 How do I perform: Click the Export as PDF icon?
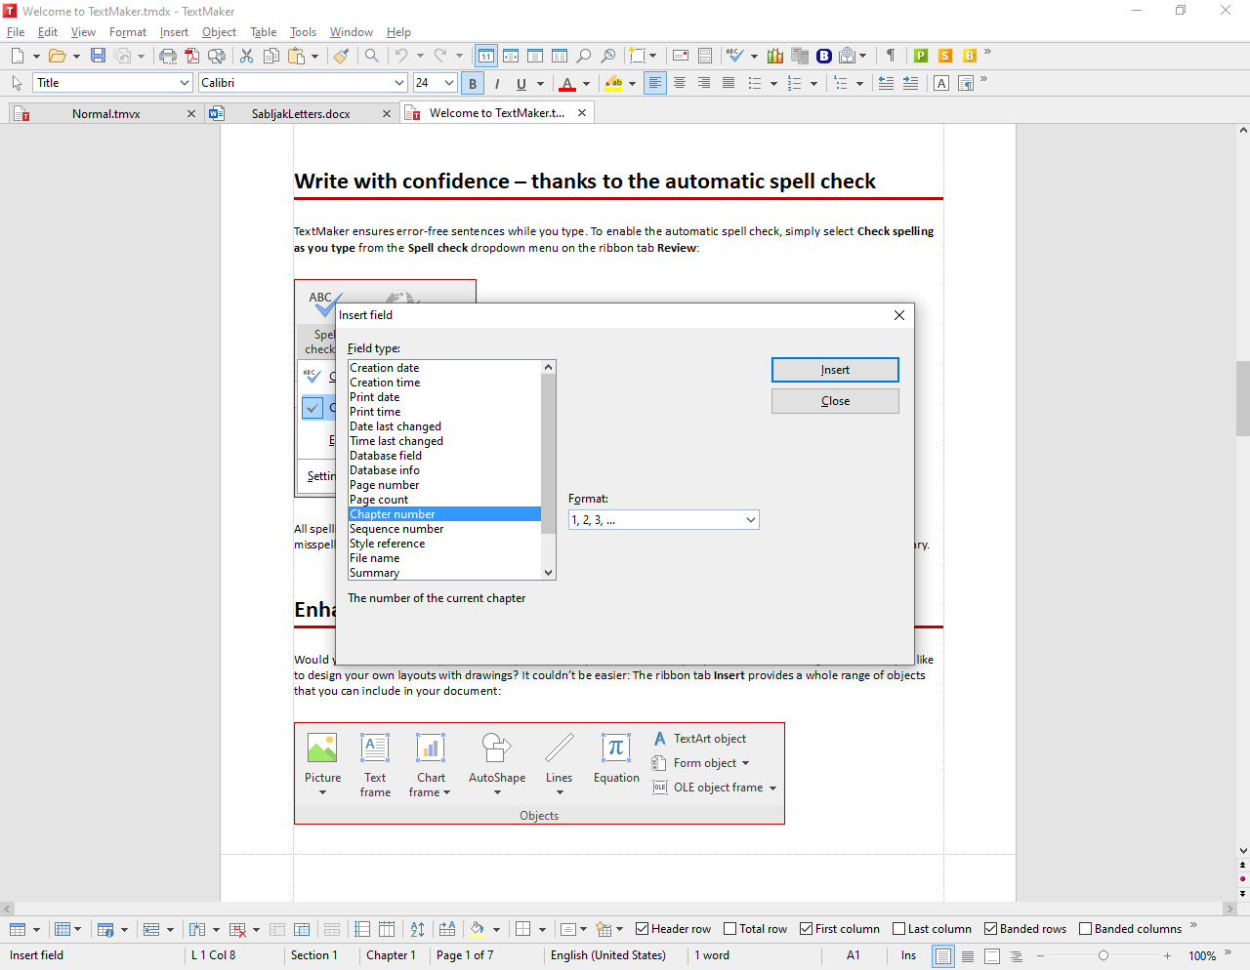192,56
